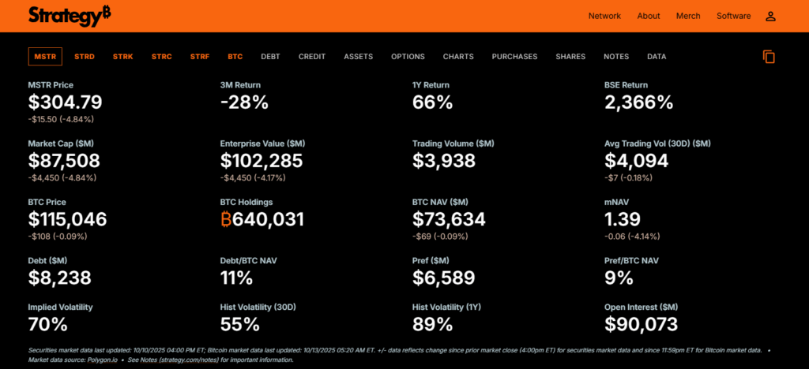Select the OPTIONS tab

408,57
